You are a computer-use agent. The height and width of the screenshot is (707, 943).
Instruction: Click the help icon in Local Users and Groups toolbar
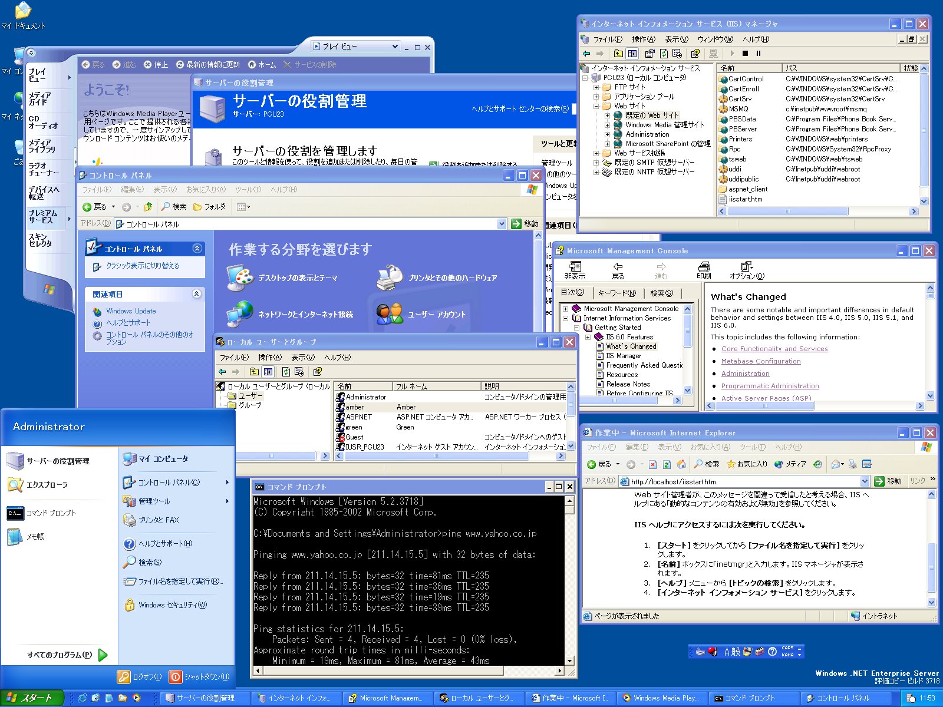318,372
